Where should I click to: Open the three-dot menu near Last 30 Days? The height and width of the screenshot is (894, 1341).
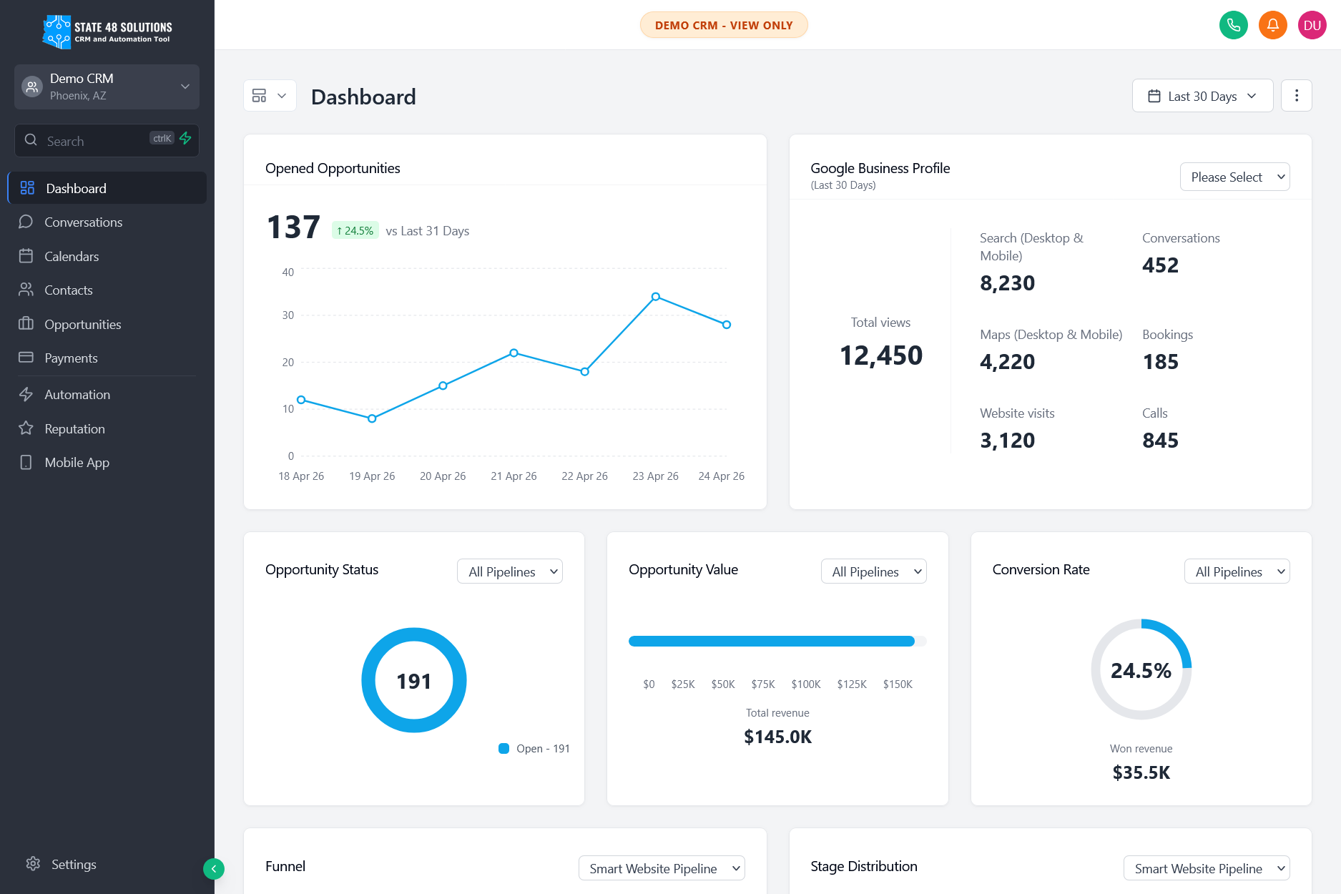[1296, 95]
